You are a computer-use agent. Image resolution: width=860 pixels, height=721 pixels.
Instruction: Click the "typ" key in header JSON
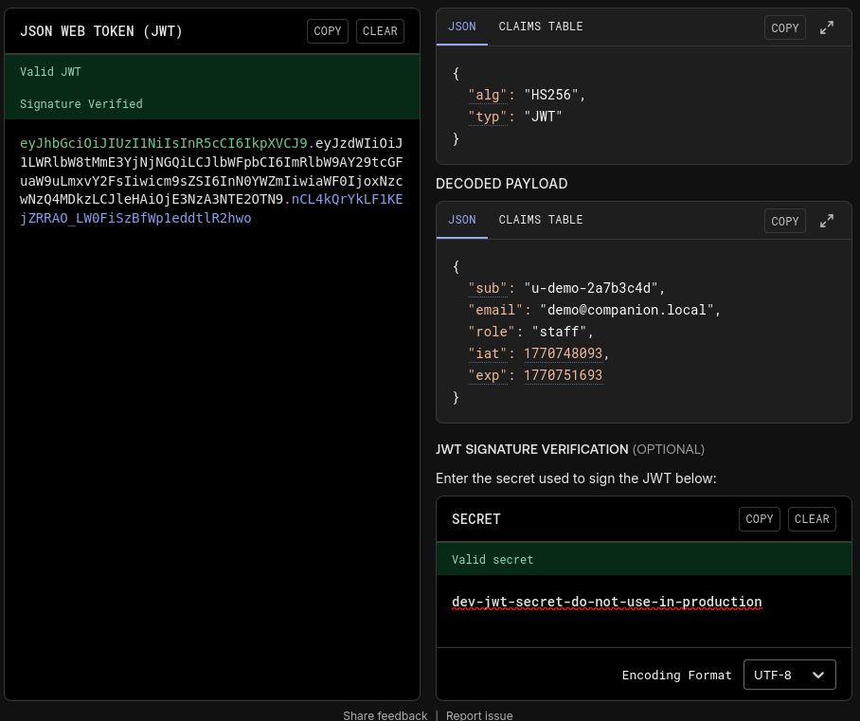pyautogui.click(x=488, y=117)
